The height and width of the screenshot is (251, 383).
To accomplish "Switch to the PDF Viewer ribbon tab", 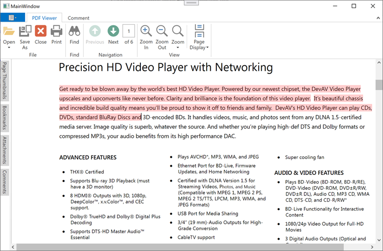I will click(x=44, y=18).
